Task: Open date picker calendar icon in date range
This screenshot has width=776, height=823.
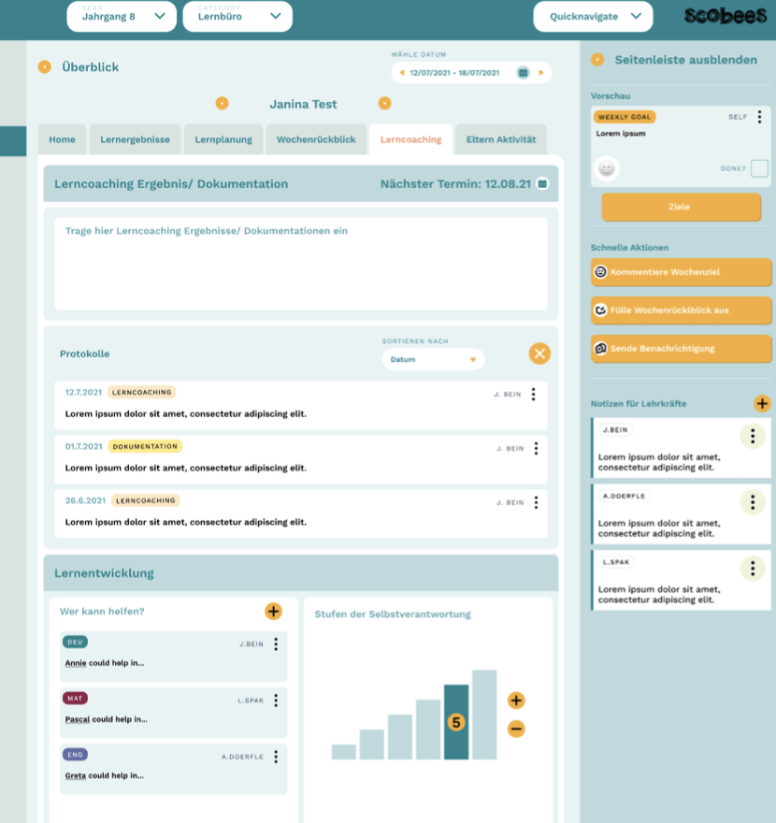Action: [x=523, y=73]
